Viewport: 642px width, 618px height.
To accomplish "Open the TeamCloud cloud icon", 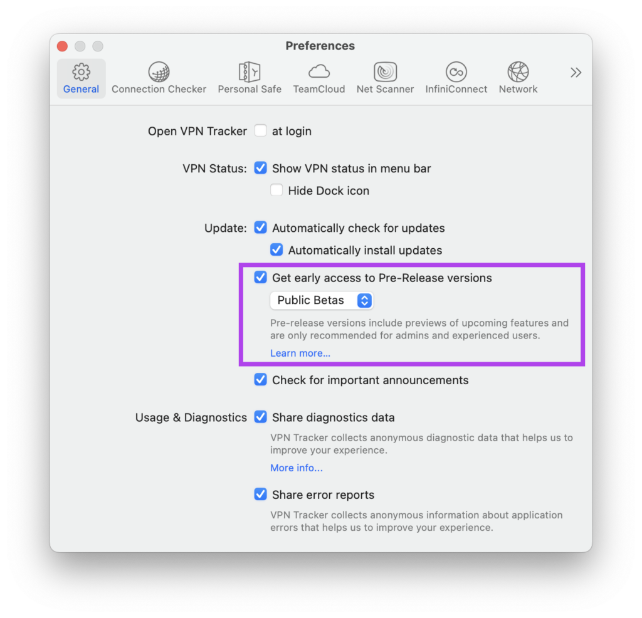I will 319,71.
